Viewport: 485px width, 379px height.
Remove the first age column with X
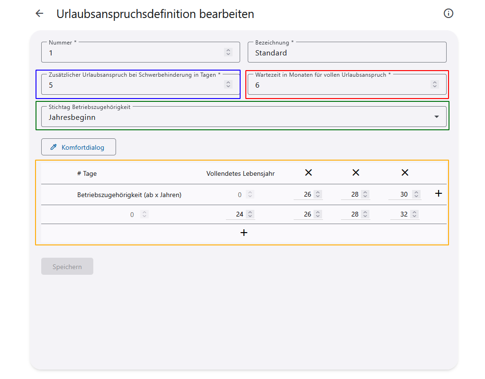click(x=308, y=173)
